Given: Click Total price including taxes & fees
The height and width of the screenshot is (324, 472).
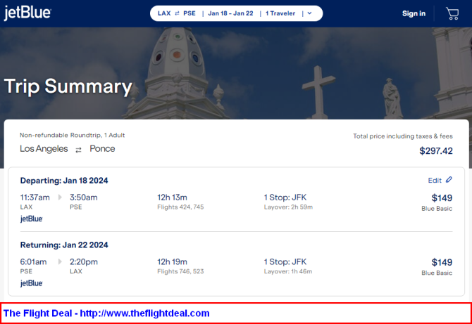Looking at the screenshot, I should (403, 136).
